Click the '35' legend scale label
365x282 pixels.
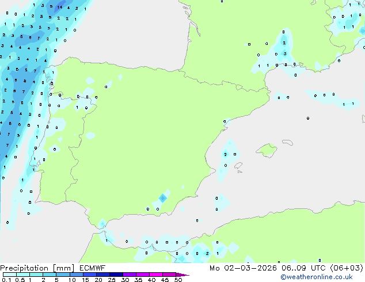(138, 280)
